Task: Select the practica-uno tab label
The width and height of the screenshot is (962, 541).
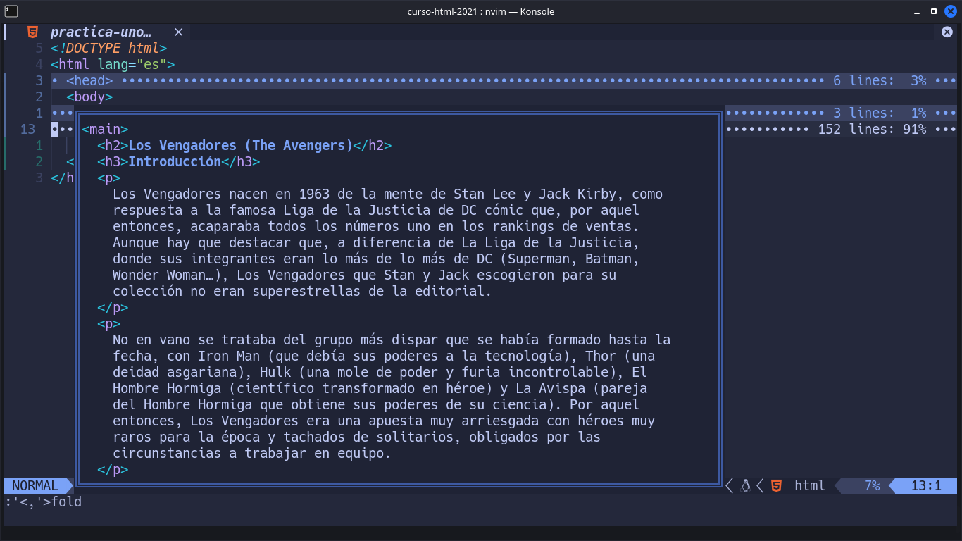Action: [101, 32]
